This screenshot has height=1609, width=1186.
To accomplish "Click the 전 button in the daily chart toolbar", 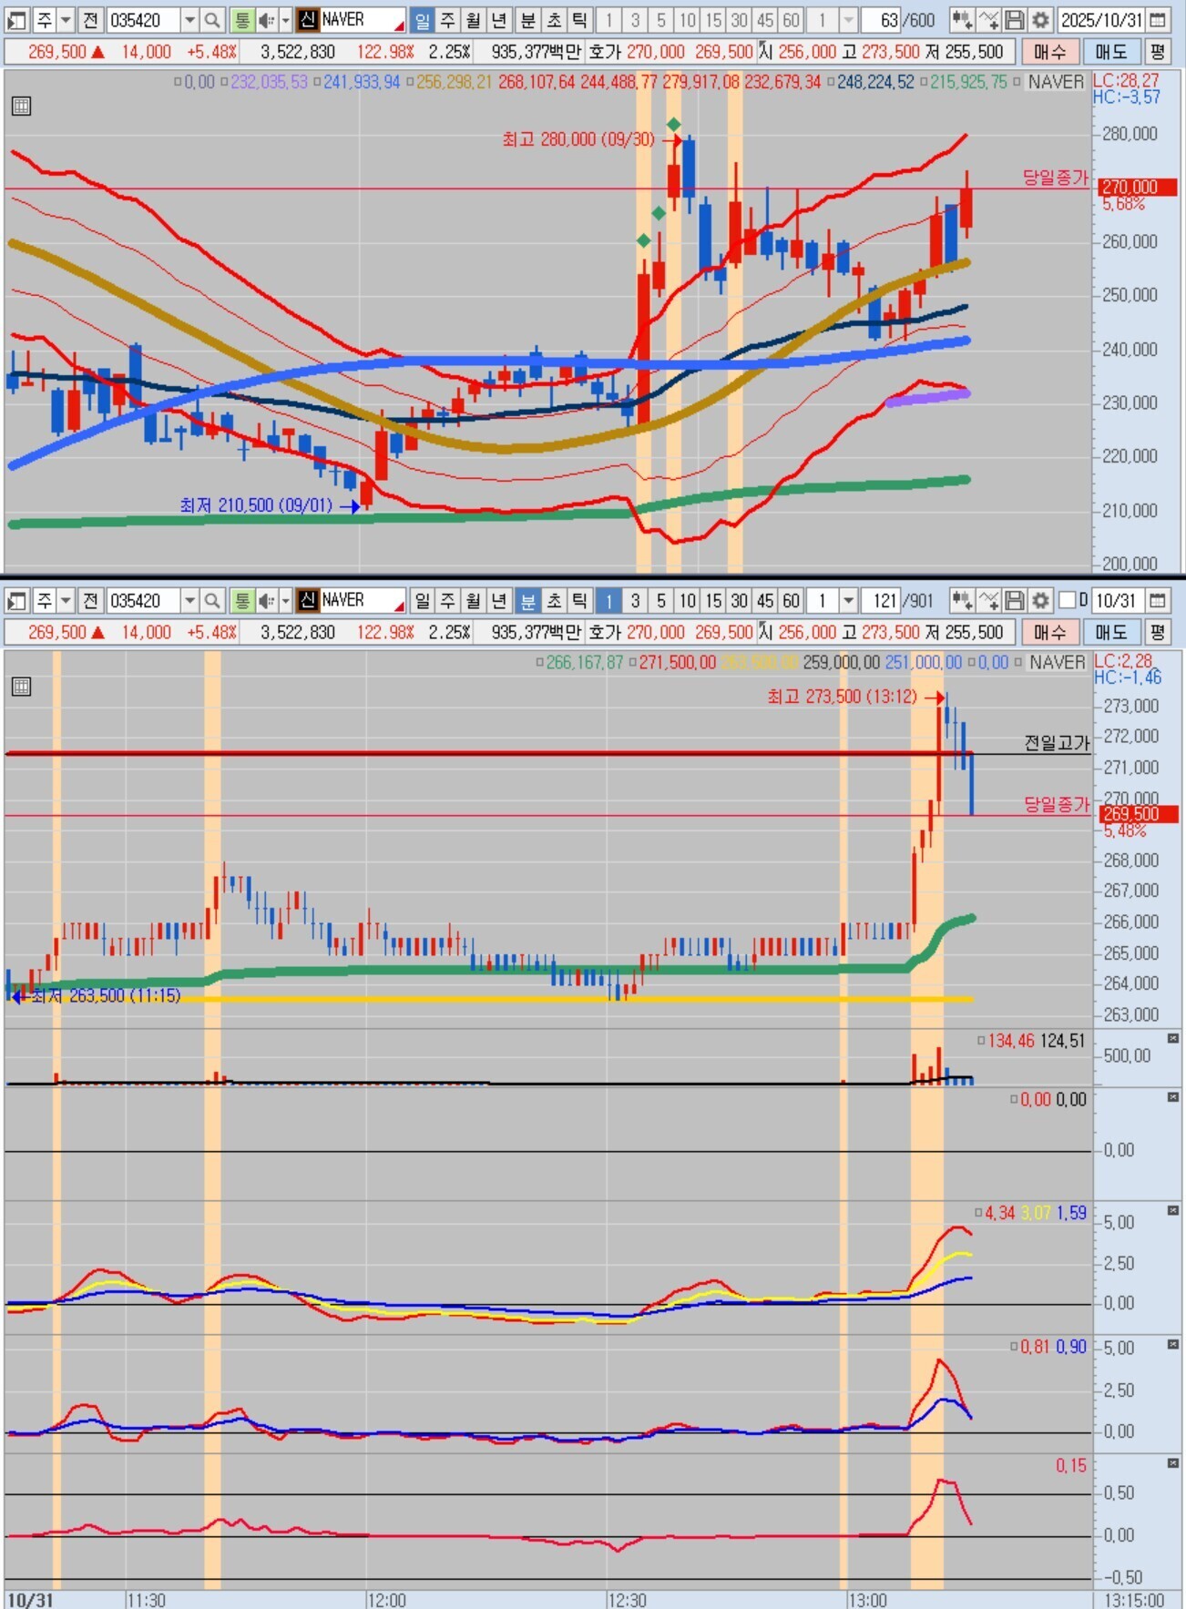I will (90, 20).
